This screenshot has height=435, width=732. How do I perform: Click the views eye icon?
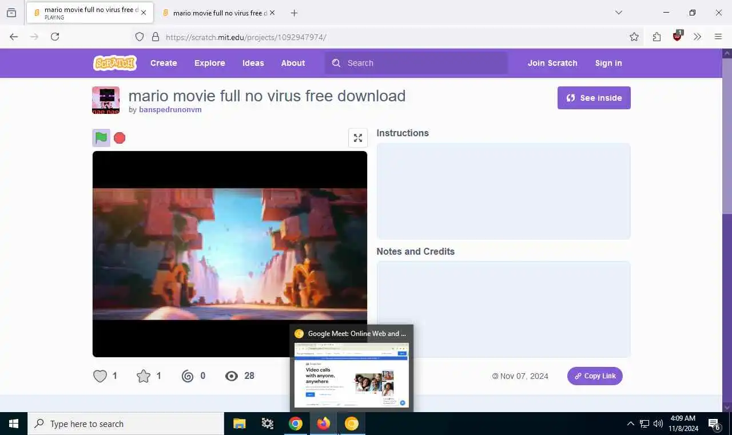pyautogui.click(x=232, y=376)
